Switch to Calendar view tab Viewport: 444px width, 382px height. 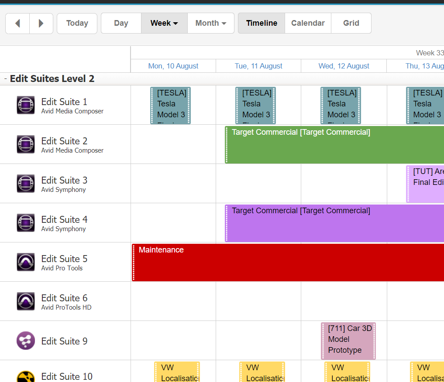click(308, 23)
